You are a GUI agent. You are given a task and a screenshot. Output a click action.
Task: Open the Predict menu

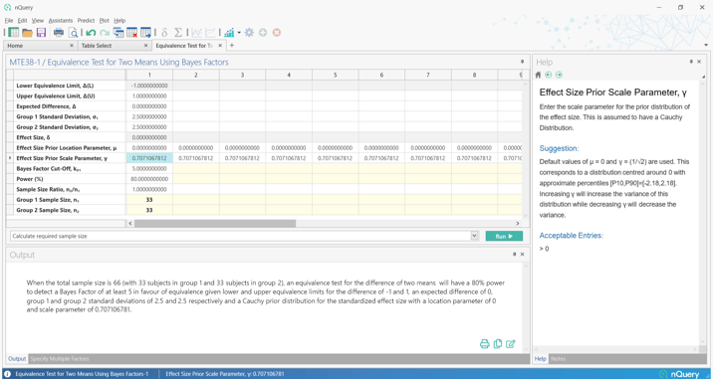pos(86,21)
